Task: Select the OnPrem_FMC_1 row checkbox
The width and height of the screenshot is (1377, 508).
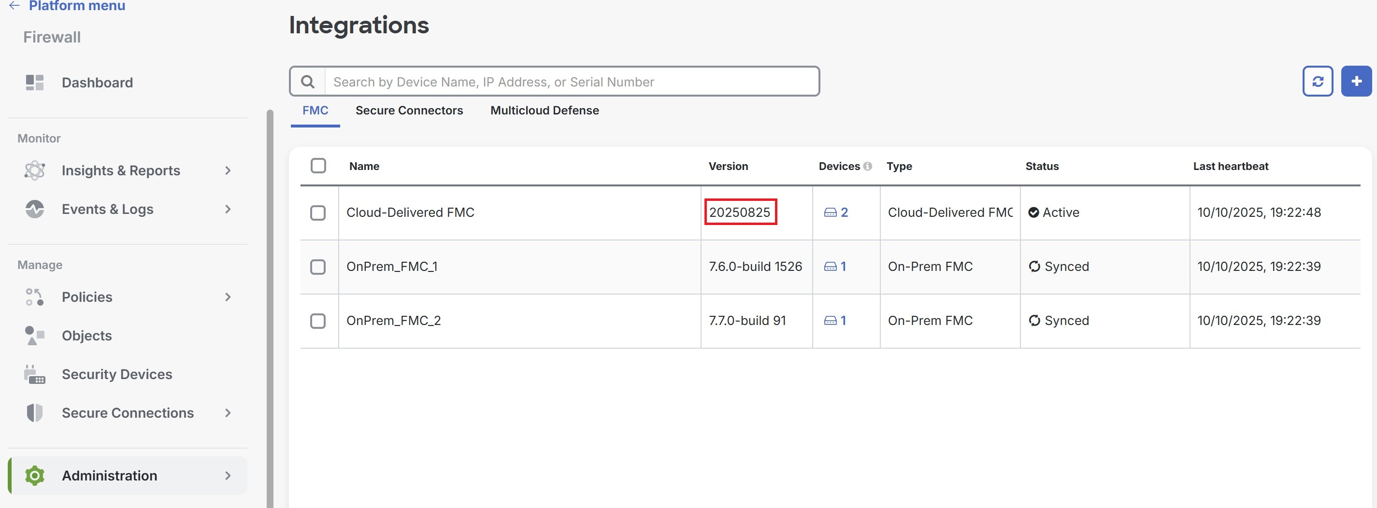Action: (318, 267)
